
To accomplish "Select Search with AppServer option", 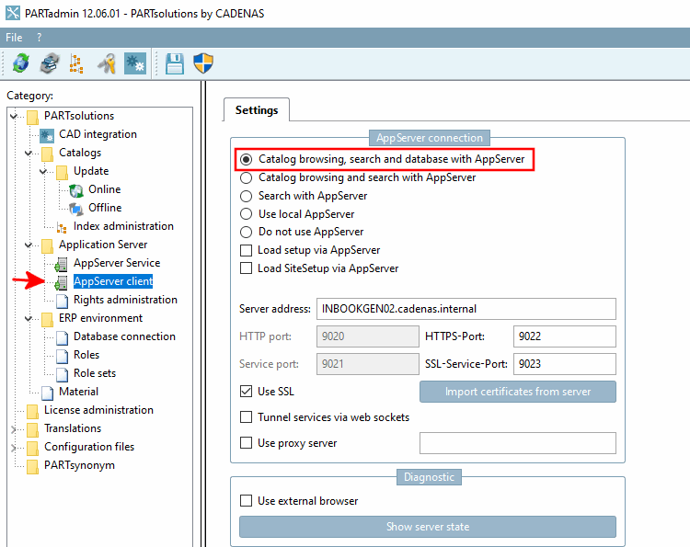I will [246, 196].
